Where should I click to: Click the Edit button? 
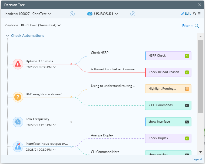pyautogui.click(x=186, y=14)
